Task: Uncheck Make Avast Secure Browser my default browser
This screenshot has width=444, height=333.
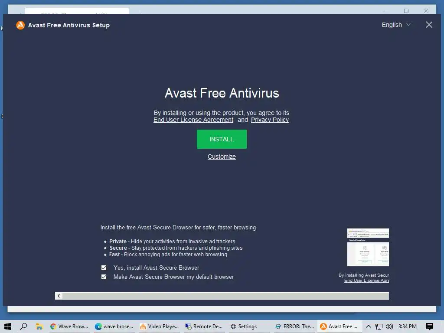Action: [104, 277]
